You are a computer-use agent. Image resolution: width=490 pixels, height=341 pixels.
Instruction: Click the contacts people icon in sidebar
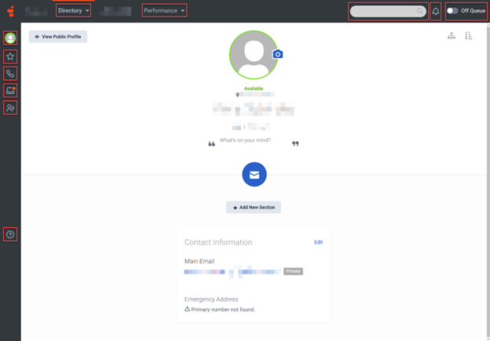pos(10,108)
